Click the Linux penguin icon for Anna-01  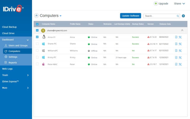pyautogui.click(x=44, y=37)
